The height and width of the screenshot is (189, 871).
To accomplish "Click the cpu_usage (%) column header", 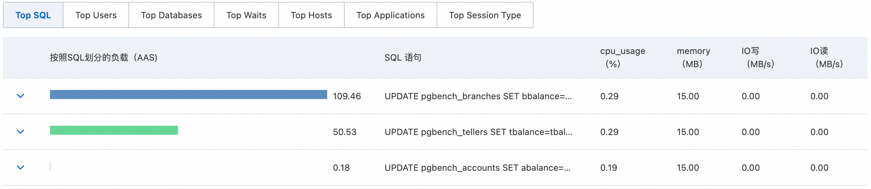I will pos(622,58).
